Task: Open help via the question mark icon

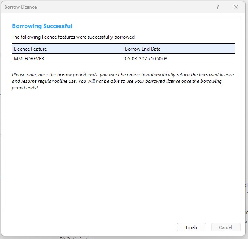Action: [218, 7]
